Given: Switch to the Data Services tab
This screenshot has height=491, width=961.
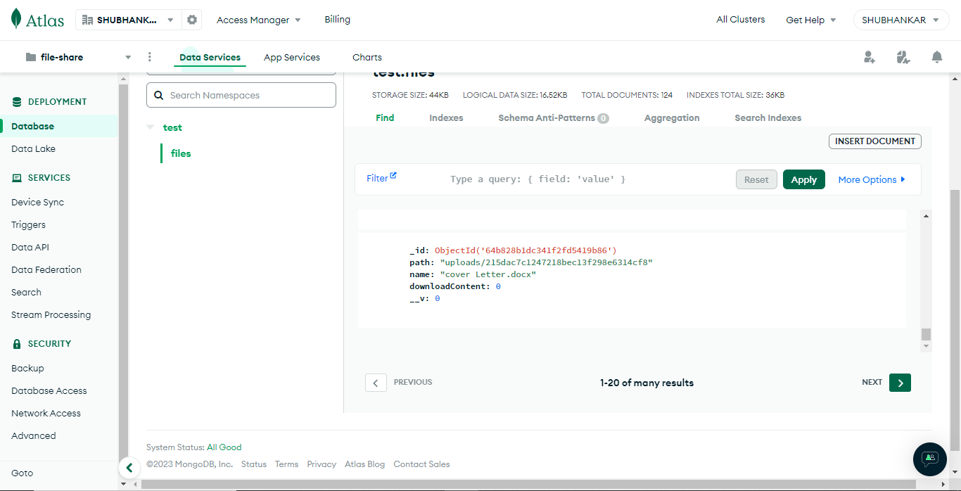Looking at the screenshot, I should coord(210,58).
